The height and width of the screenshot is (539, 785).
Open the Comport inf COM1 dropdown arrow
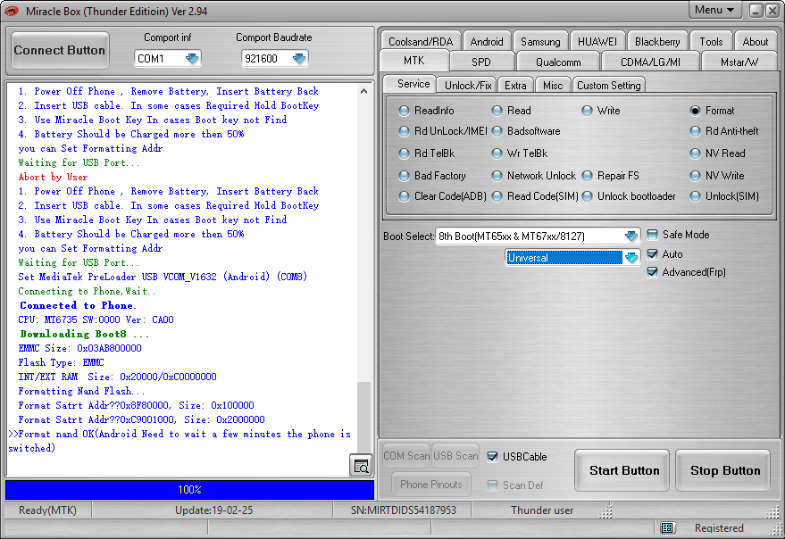point(192,59)
